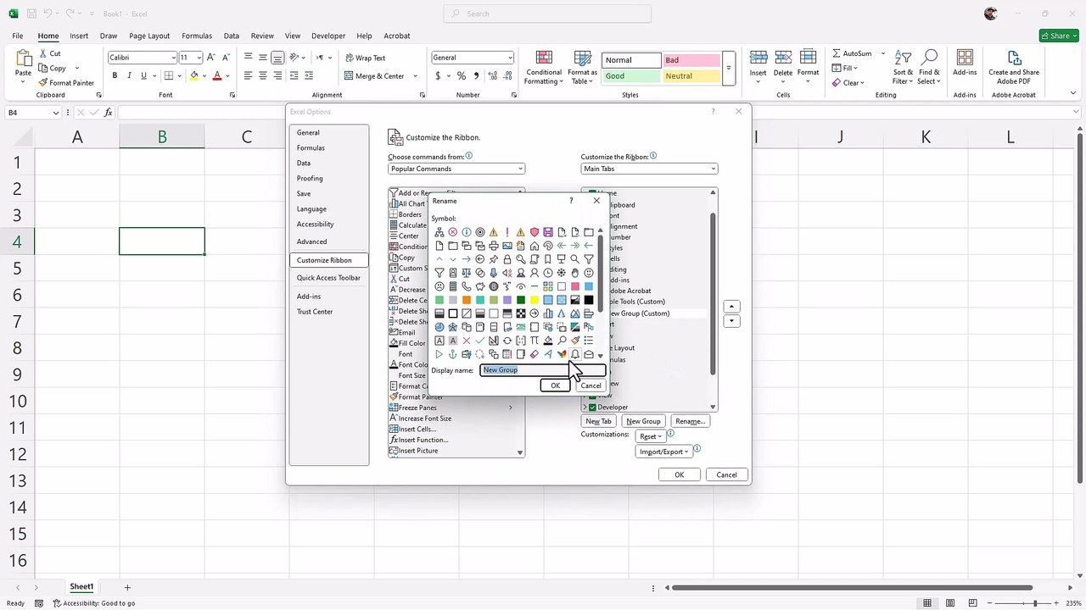Pick the purple floppy disk save symbol
The image size is (1086, 610).
pos(548,232)
